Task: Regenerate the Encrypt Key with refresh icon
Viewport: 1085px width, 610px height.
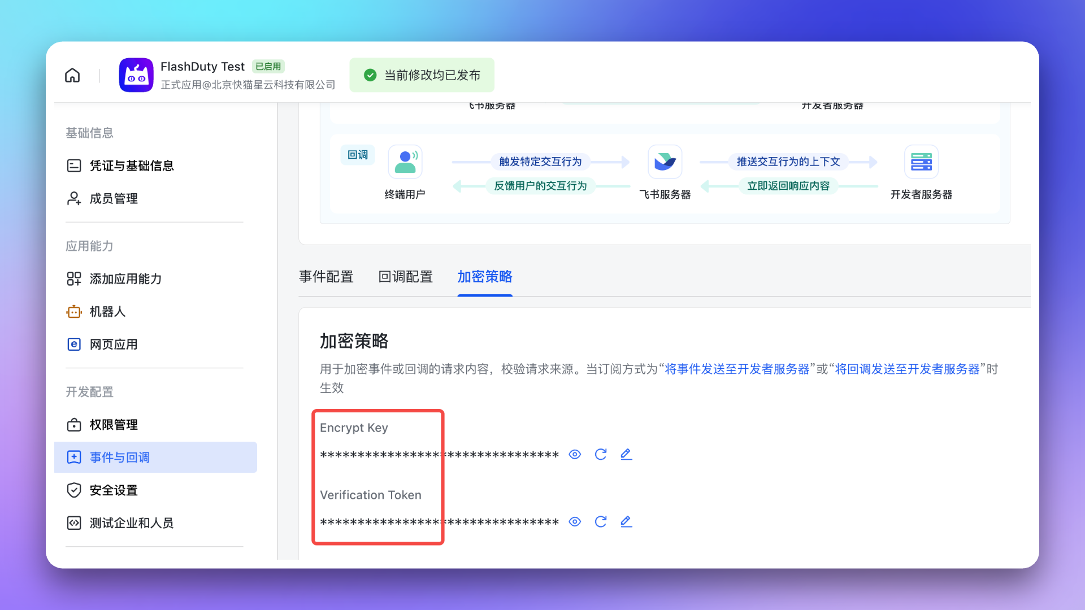Action: pyautogui.click(x=601, y=455)
